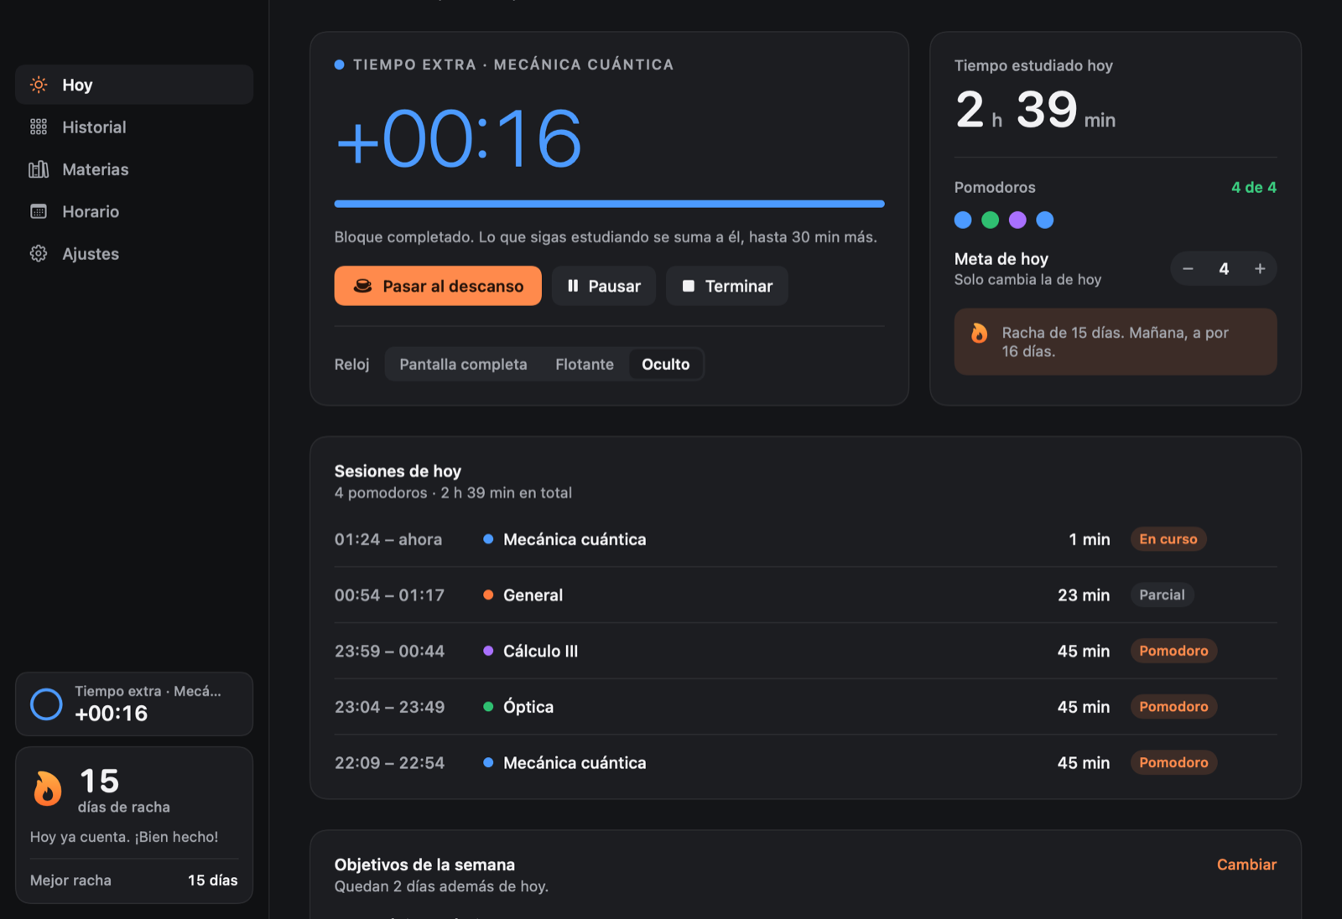This screenshot has width=1342, height=919.
Task: Click the 4 de 4 pomodoros count
Action: pos(1254,187)
